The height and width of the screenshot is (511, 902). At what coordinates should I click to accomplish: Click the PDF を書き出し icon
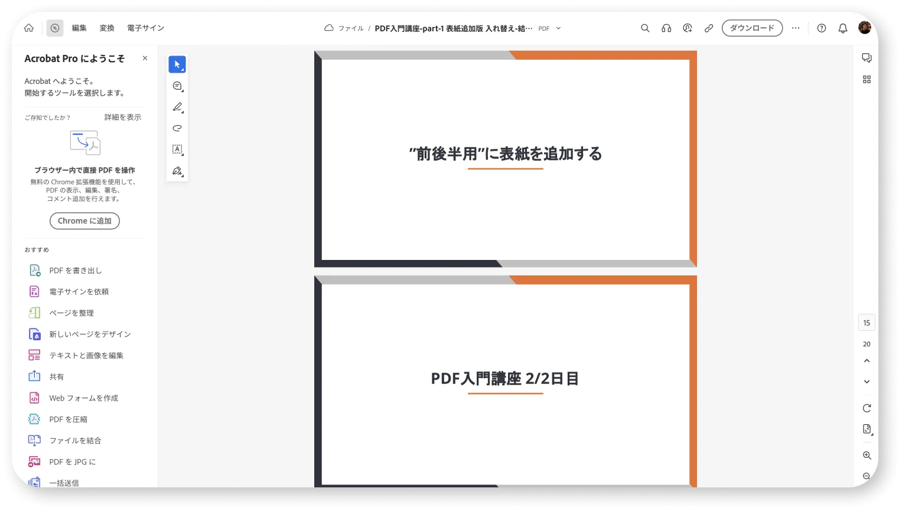pos(35,271)
